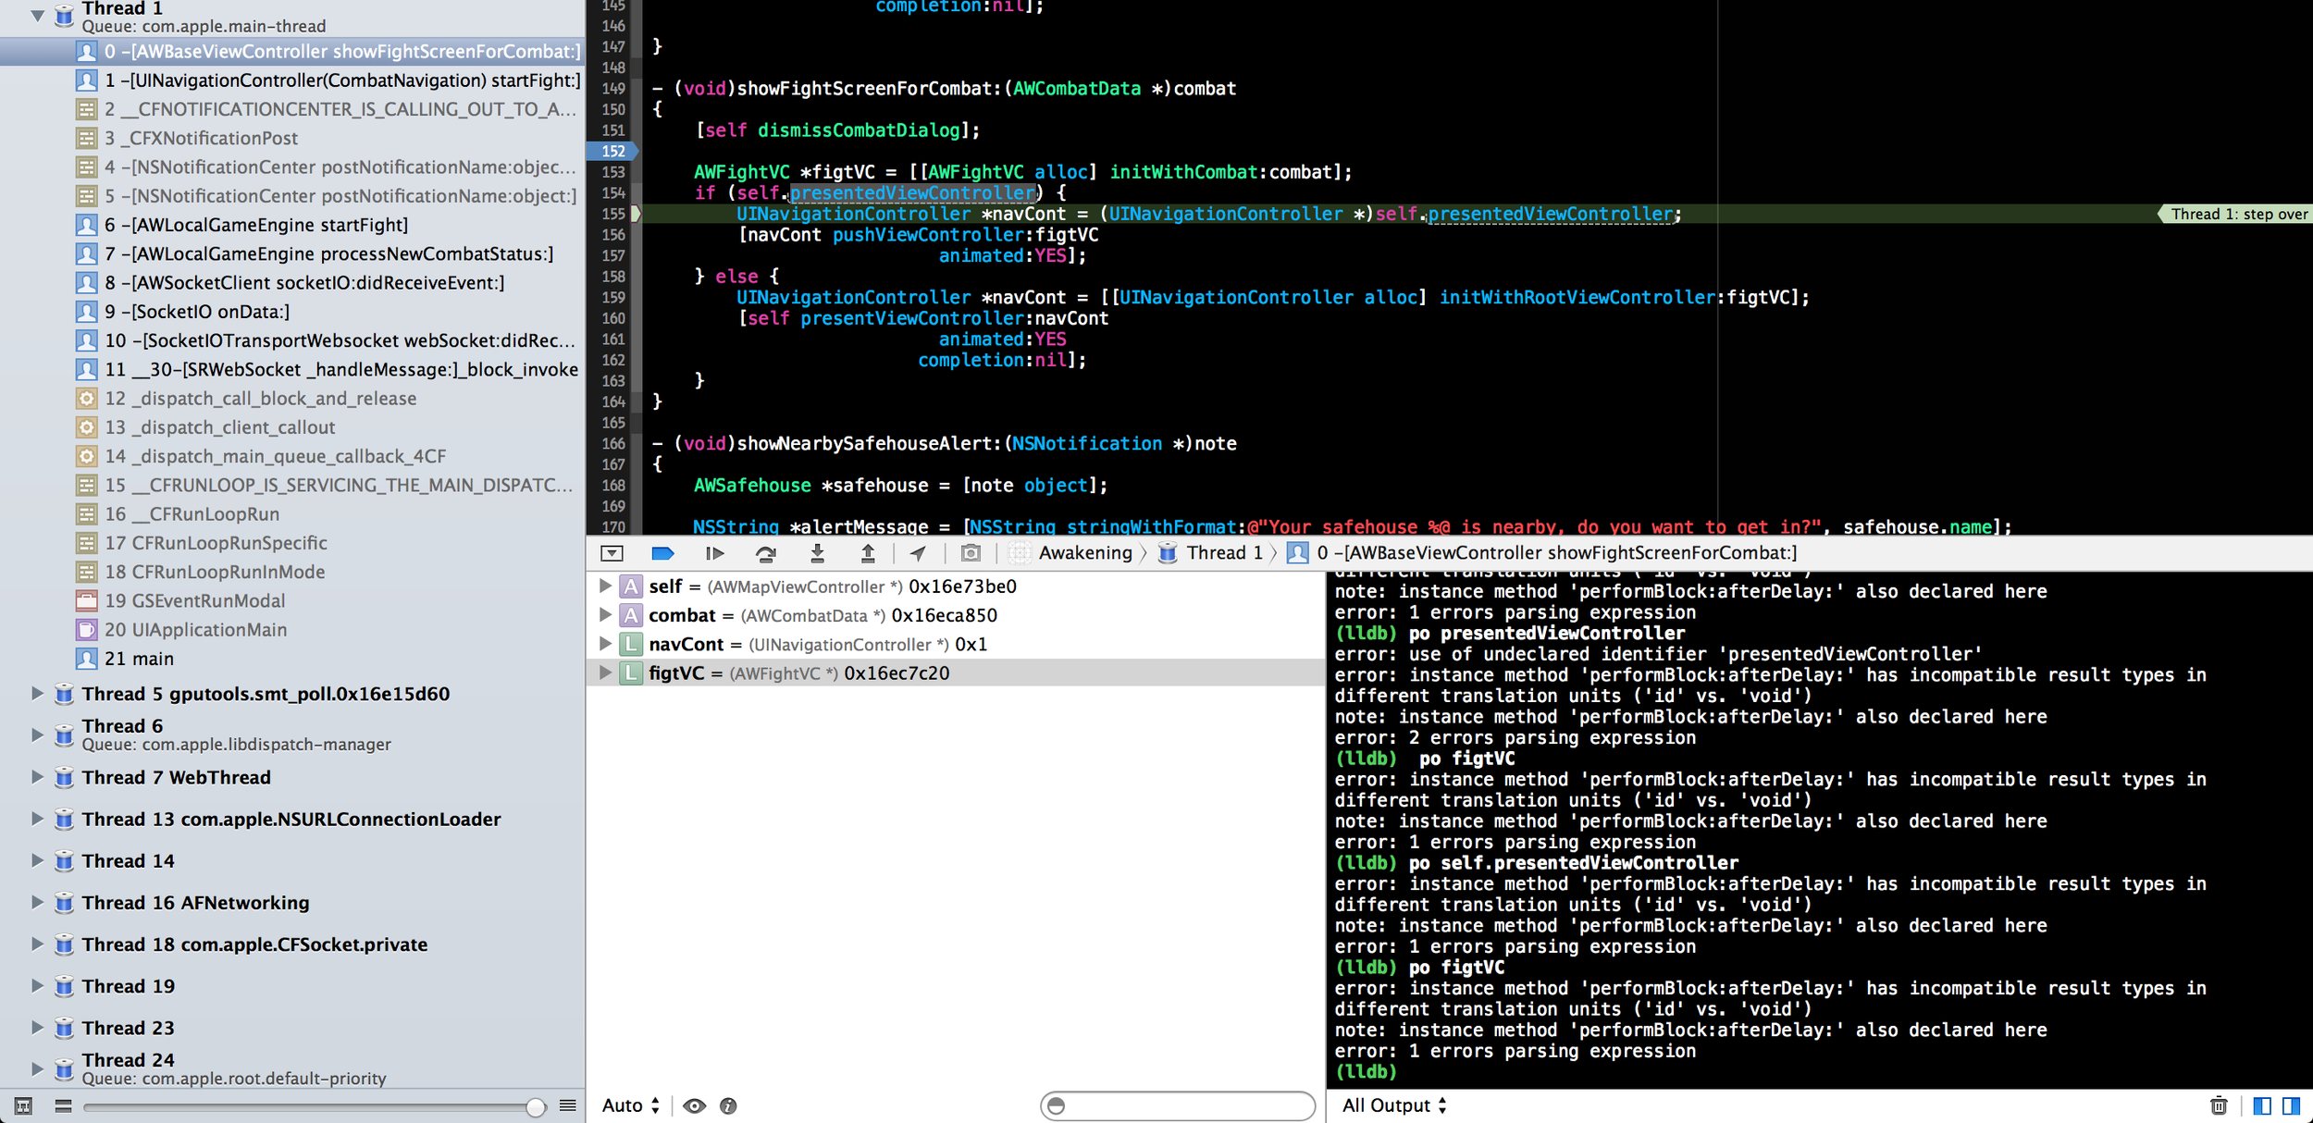Simulate a location with the arrow icon

(919, 552)
